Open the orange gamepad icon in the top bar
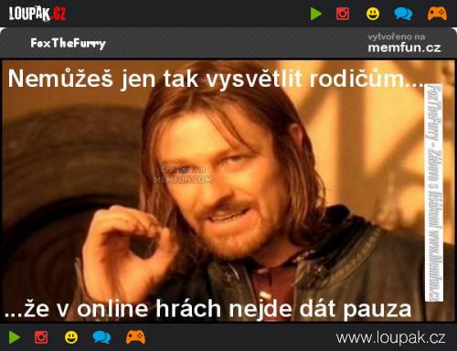The width and height of the screenshot is (457, 351). click(x=437, y=14)
